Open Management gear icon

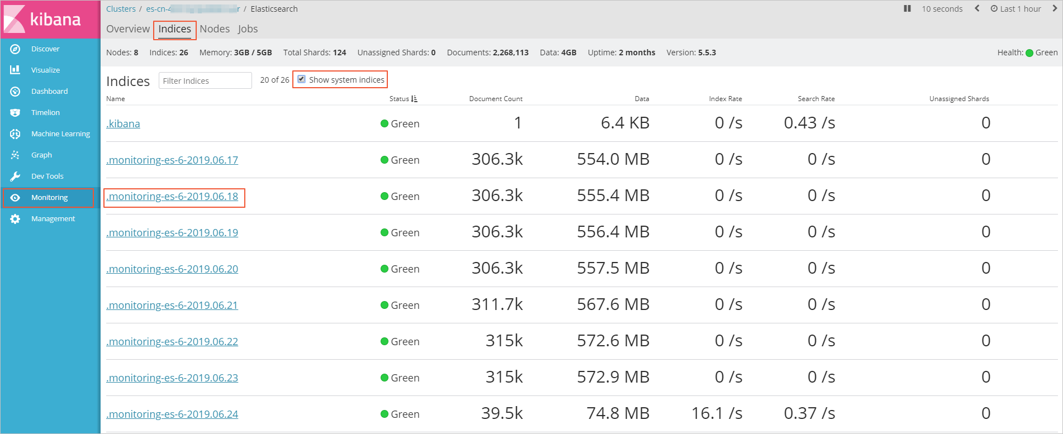(15, 219)
